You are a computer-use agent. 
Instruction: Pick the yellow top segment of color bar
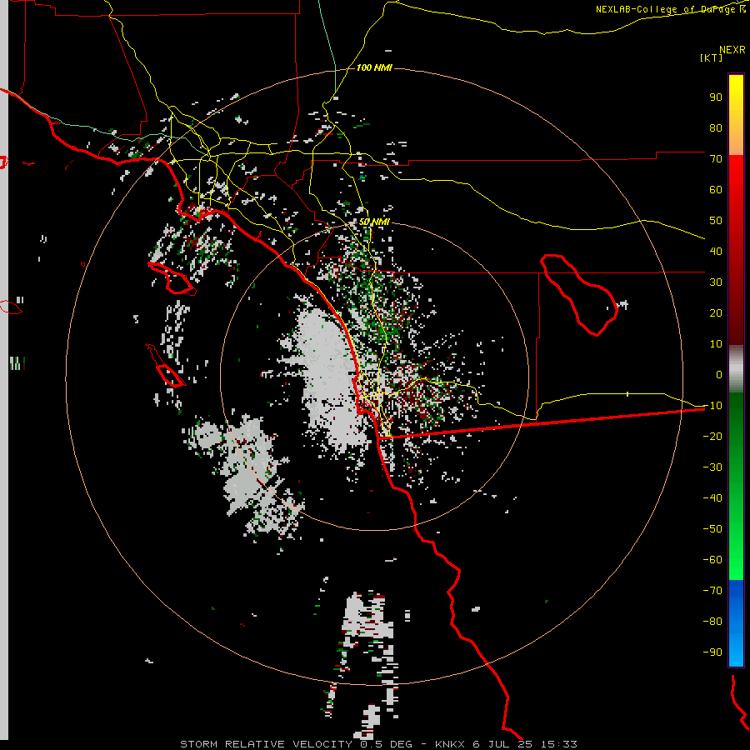736,114
